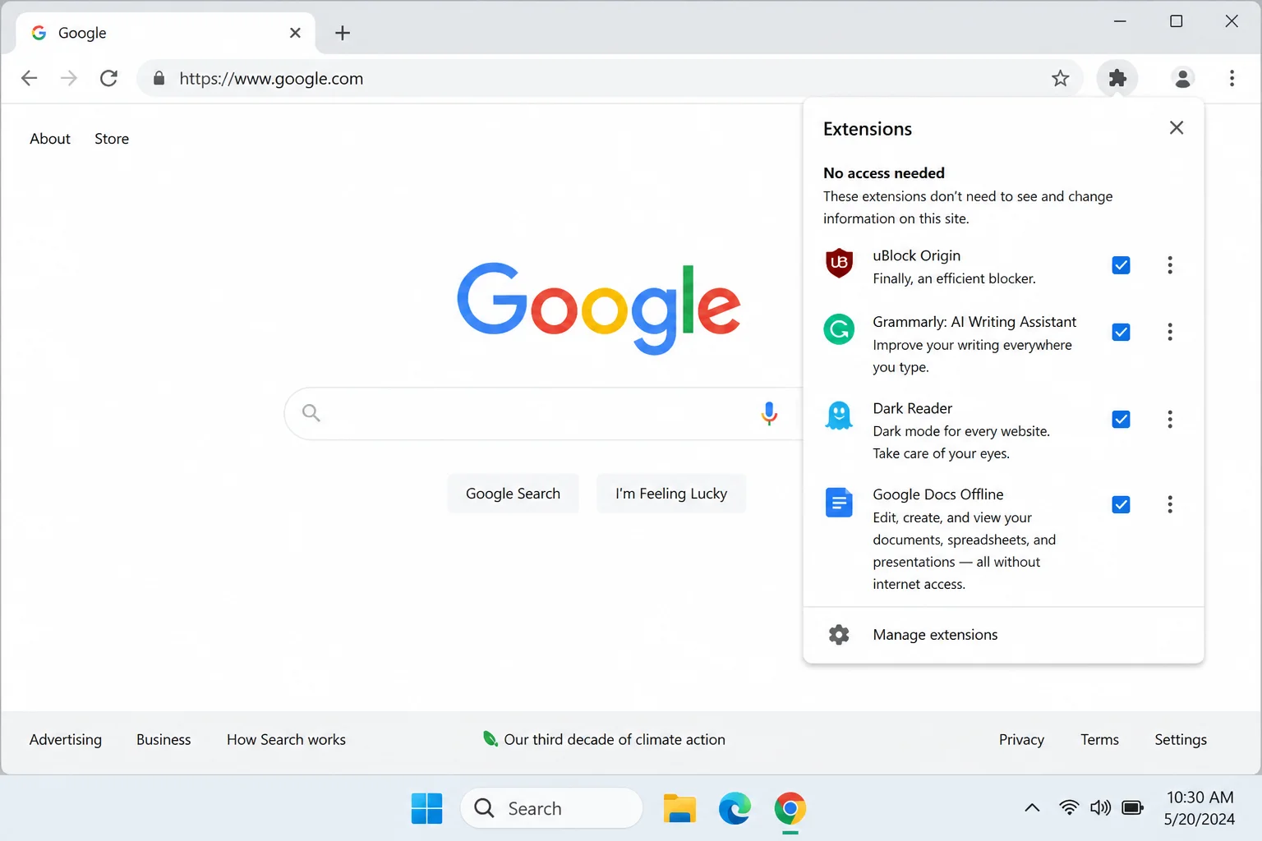The height and width of the screenshot is (841, 1262).
Task: Click the microphone voice search icon
Action: (x=769, y=412)
